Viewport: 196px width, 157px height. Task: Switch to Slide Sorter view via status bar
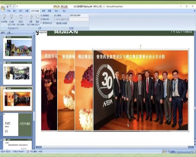pyautogui.click(x=166, y=152)
